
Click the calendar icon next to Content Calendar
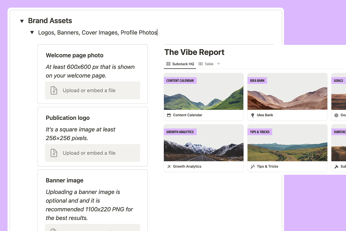tap(169, 115)
